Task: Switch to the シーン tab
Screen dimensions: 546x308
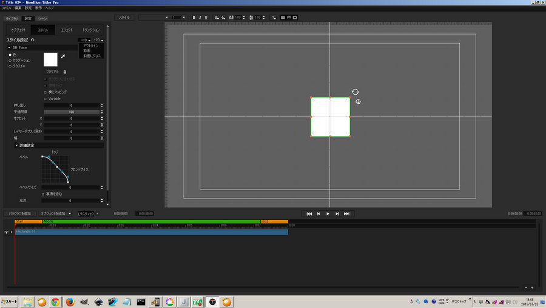Action: (42, 18)
